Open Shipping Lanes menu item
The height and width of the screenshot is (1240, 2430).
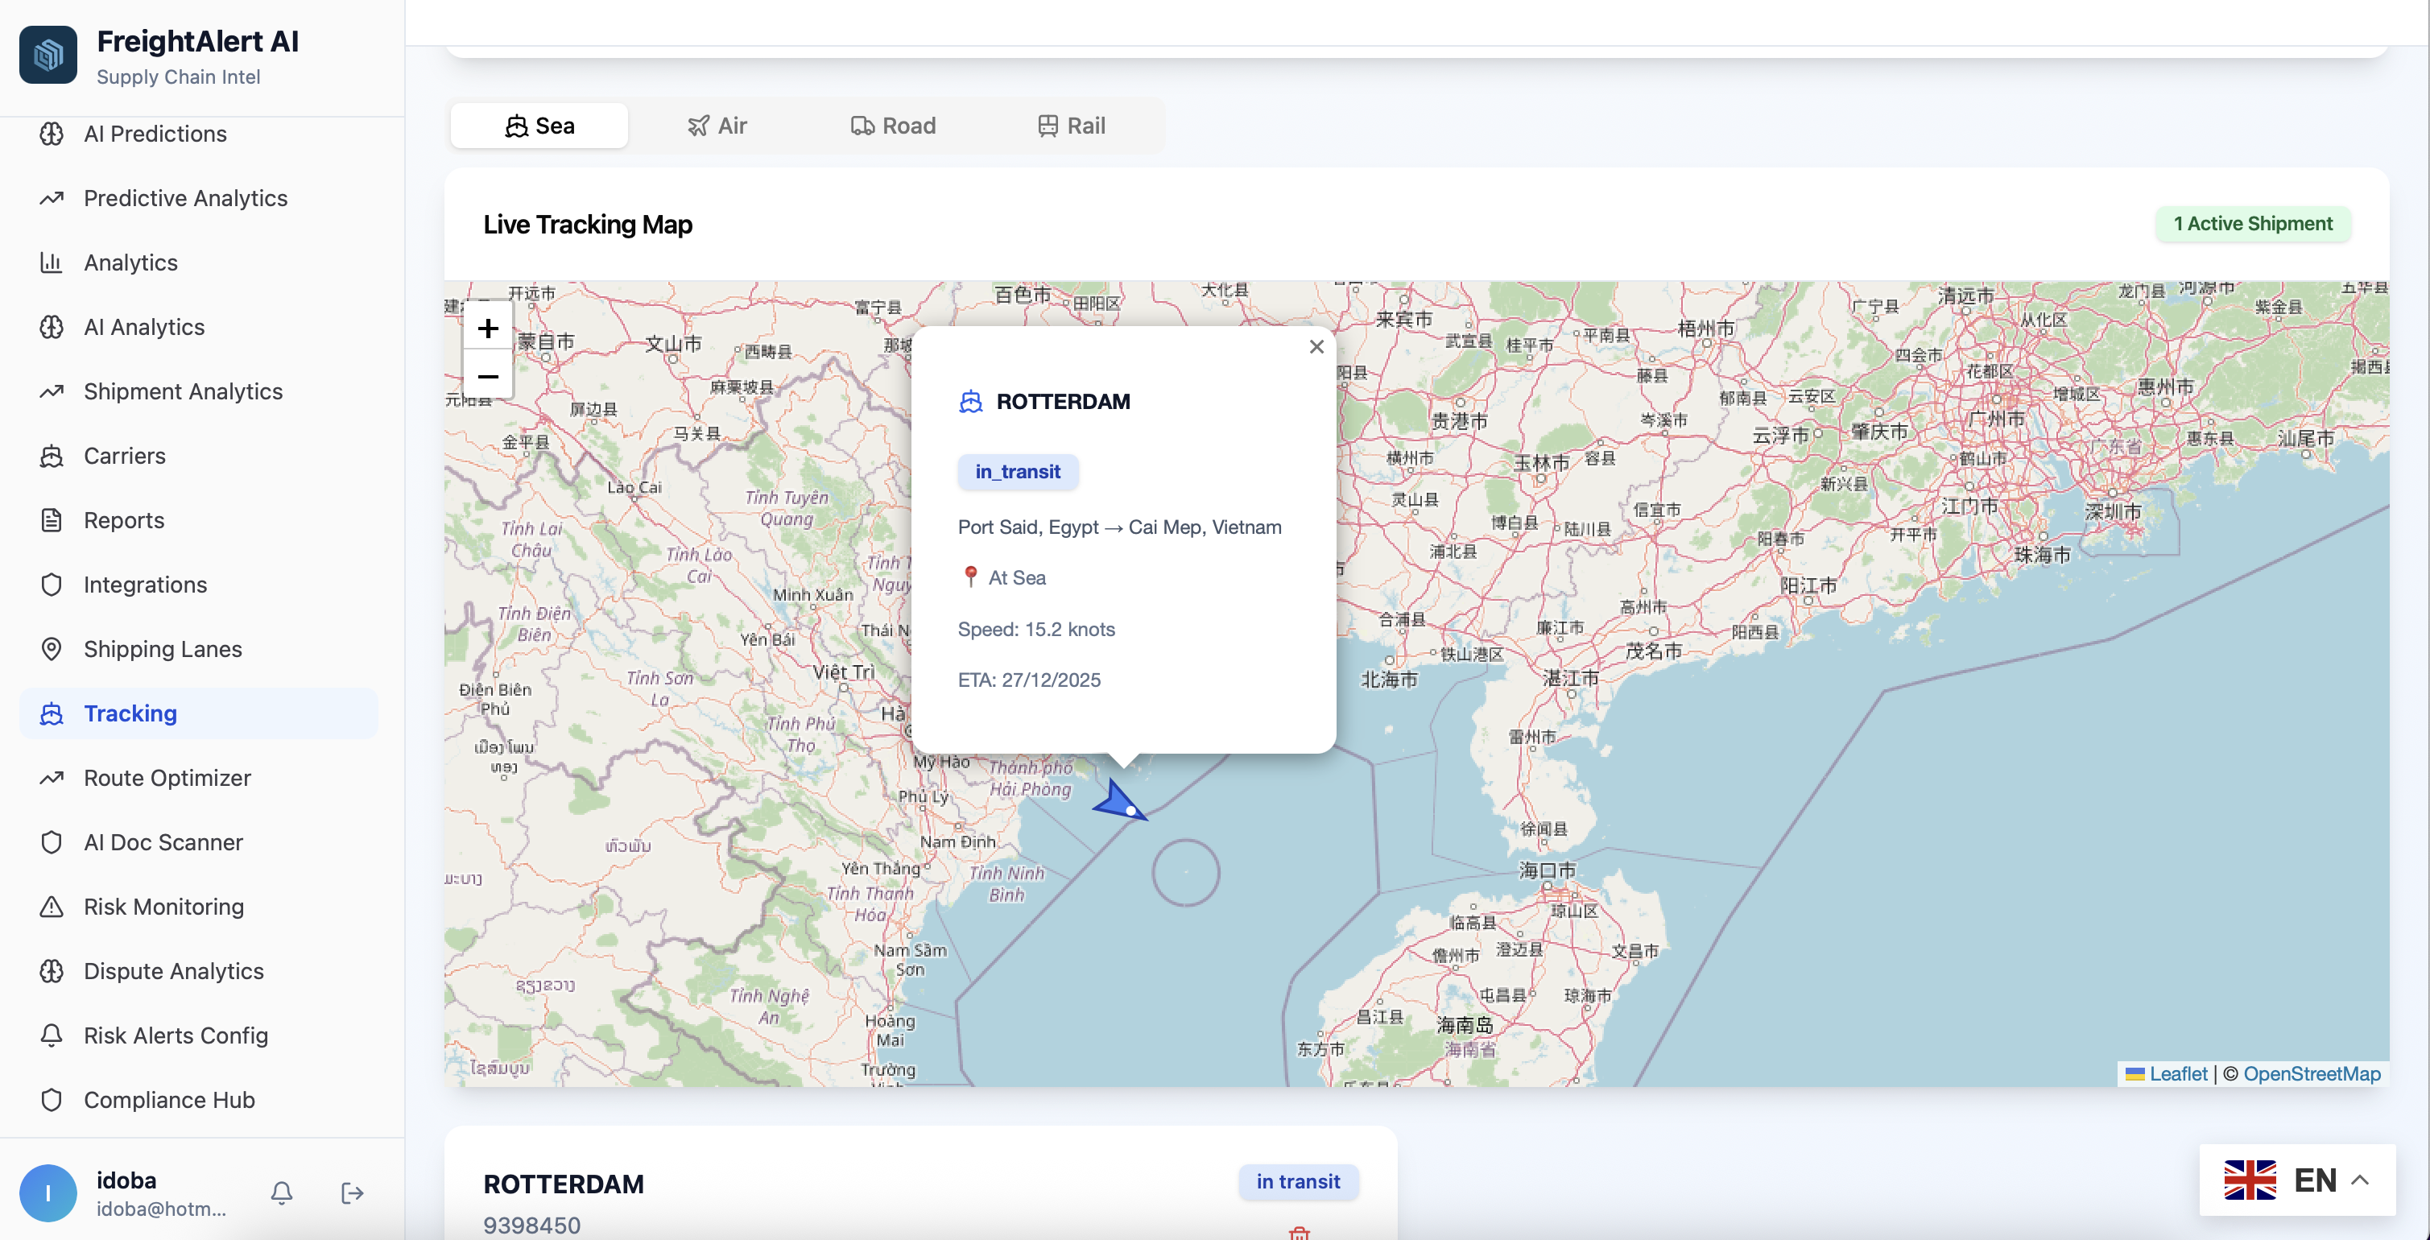pyautogui.click(x=198, y=649)
